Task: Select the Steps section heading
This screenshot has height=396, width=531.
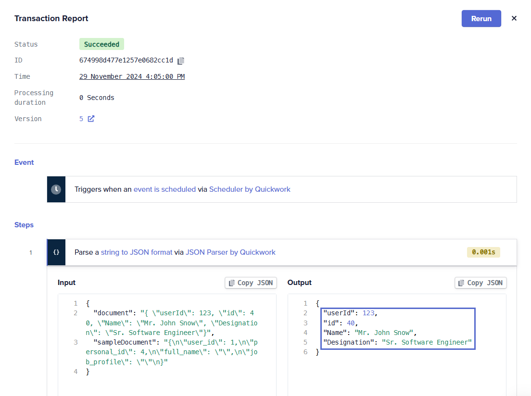Action: 24,225
